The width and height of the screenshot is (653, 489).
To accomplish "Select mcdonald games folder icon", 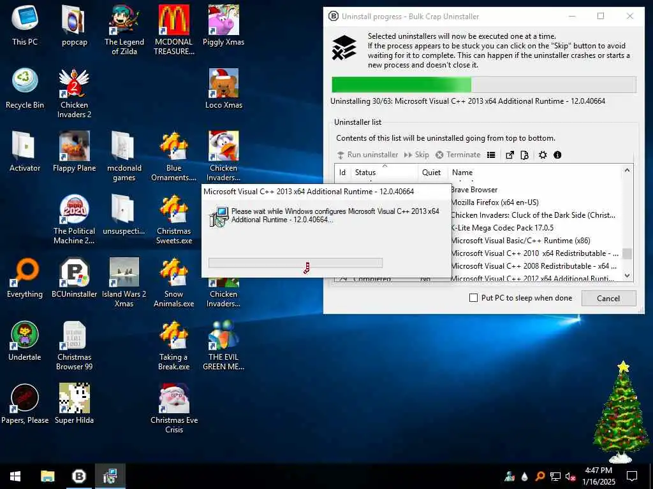I will click(x=124, y=156).
